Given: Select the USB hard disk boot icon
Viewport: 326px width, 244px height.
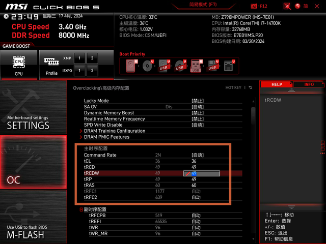Looking at the screenshot, I should tap(164, 66).
